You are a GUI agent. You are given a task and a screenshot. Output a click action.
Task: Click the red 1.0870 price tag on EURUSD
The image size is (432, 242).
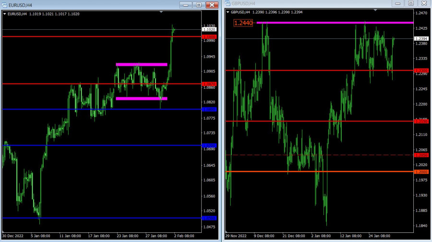209,84
